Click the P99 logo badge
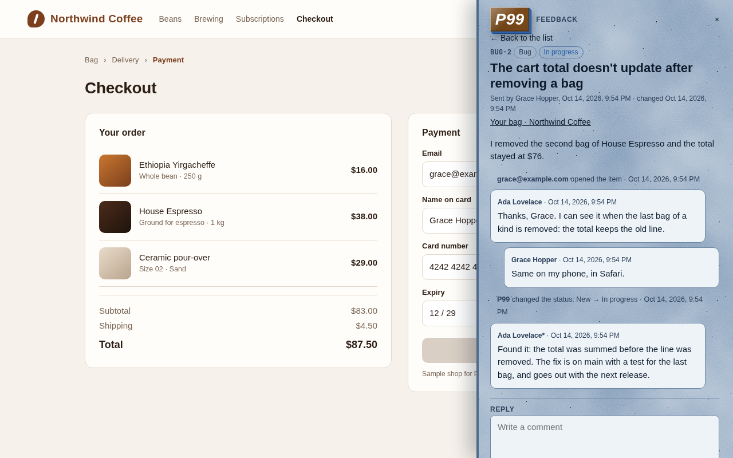Screen dimensions: 733x458 tap(510, 19)
